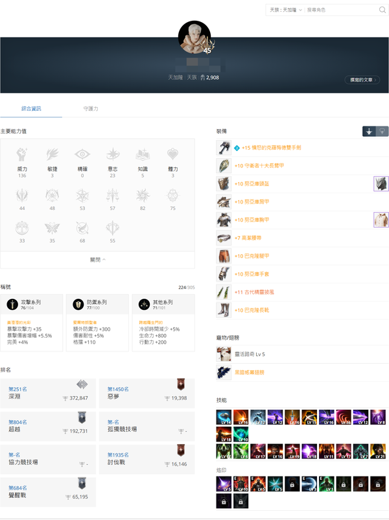Viewport: 389px width, 520px height.
Task: Click the LV 3 crescent stigma icon
Action: coord(309,484)
